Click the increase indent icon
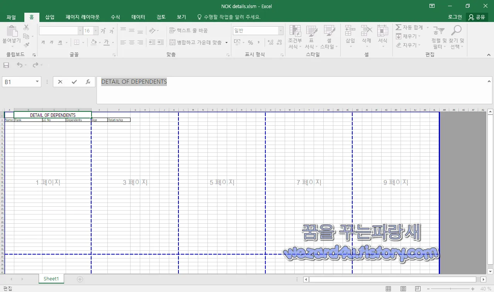The height and width of the screenshot is (292, 494). 161,42
